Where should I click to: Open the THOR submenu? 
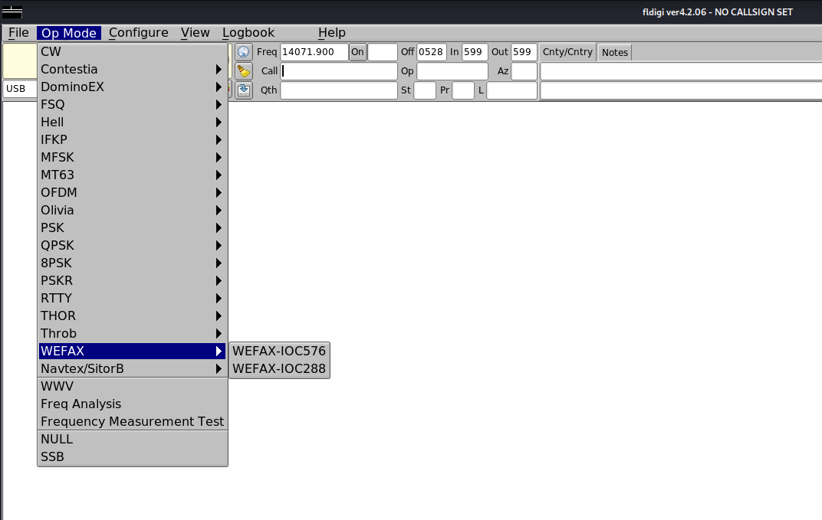132,316
